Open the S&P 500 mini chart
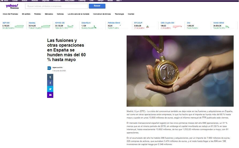The image size is (239, 148). (x=19, y=27)
